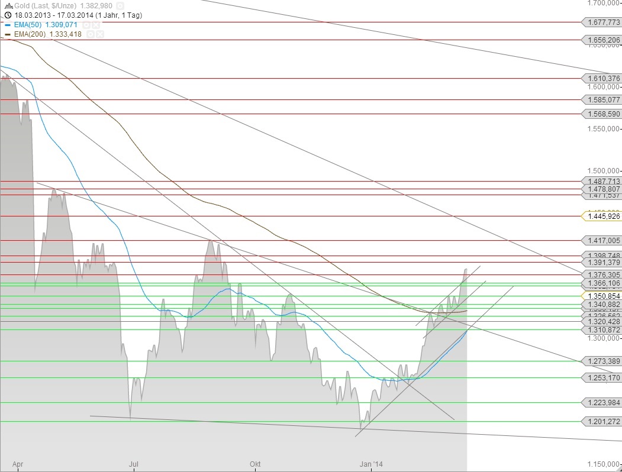
Task: Open EMA(200) indicator settings gear
Action: point(91,35)
